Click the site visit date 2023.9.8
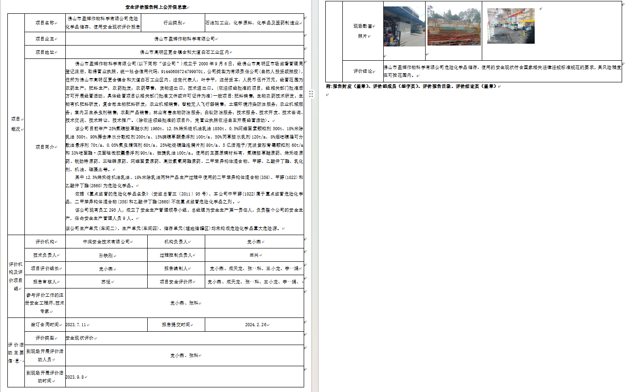The image size is (629, 392). tap(75, 377)
